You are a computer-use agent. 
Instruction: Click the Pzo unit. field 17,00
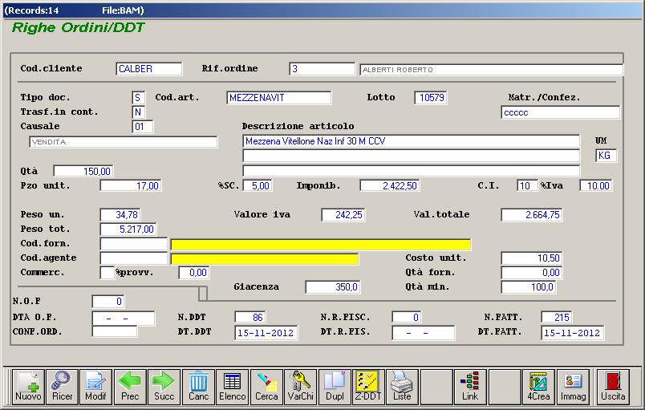coord(131,186)
